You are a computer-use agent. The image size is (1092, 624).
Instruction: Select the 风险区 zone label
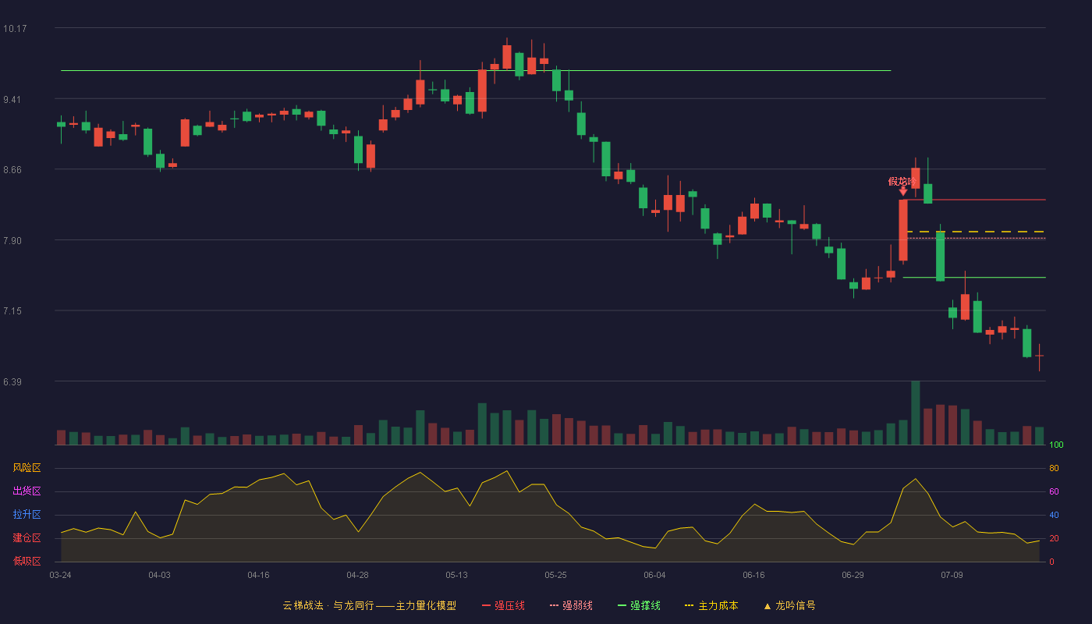(27, 468)
